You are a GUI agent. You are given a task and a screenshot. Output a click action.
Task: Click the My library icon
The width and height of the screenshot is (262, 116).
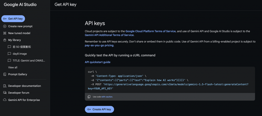pos(5,40)
